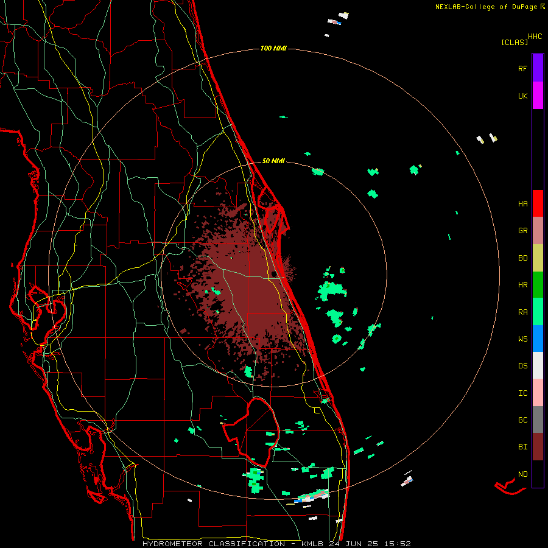Click the UK magenta legend swatch
This screenshot has width=548, height=548.
click(x=538, y=95)
